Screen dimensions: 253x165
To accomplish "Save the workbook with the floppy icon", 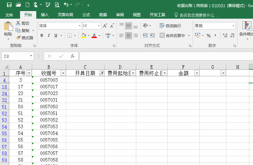I will pos(9,5).
